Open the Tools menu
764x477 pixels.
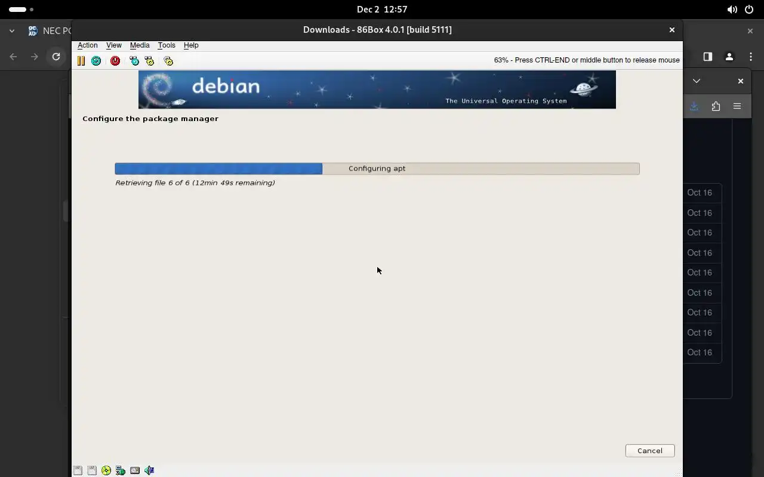coord(167,45)
